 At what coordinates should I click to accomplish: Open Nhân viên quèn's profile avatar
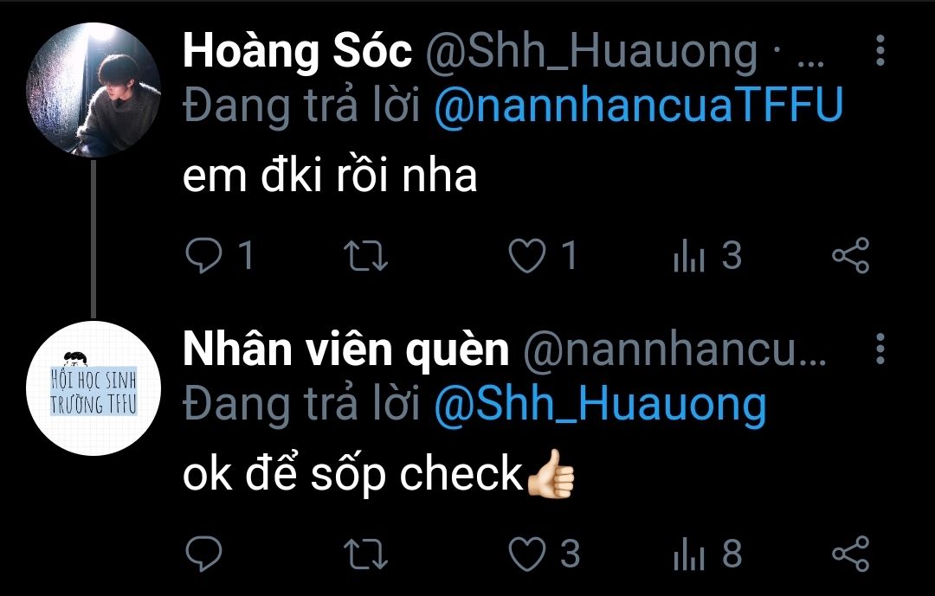pyautogui.click(x=93, y=388)
